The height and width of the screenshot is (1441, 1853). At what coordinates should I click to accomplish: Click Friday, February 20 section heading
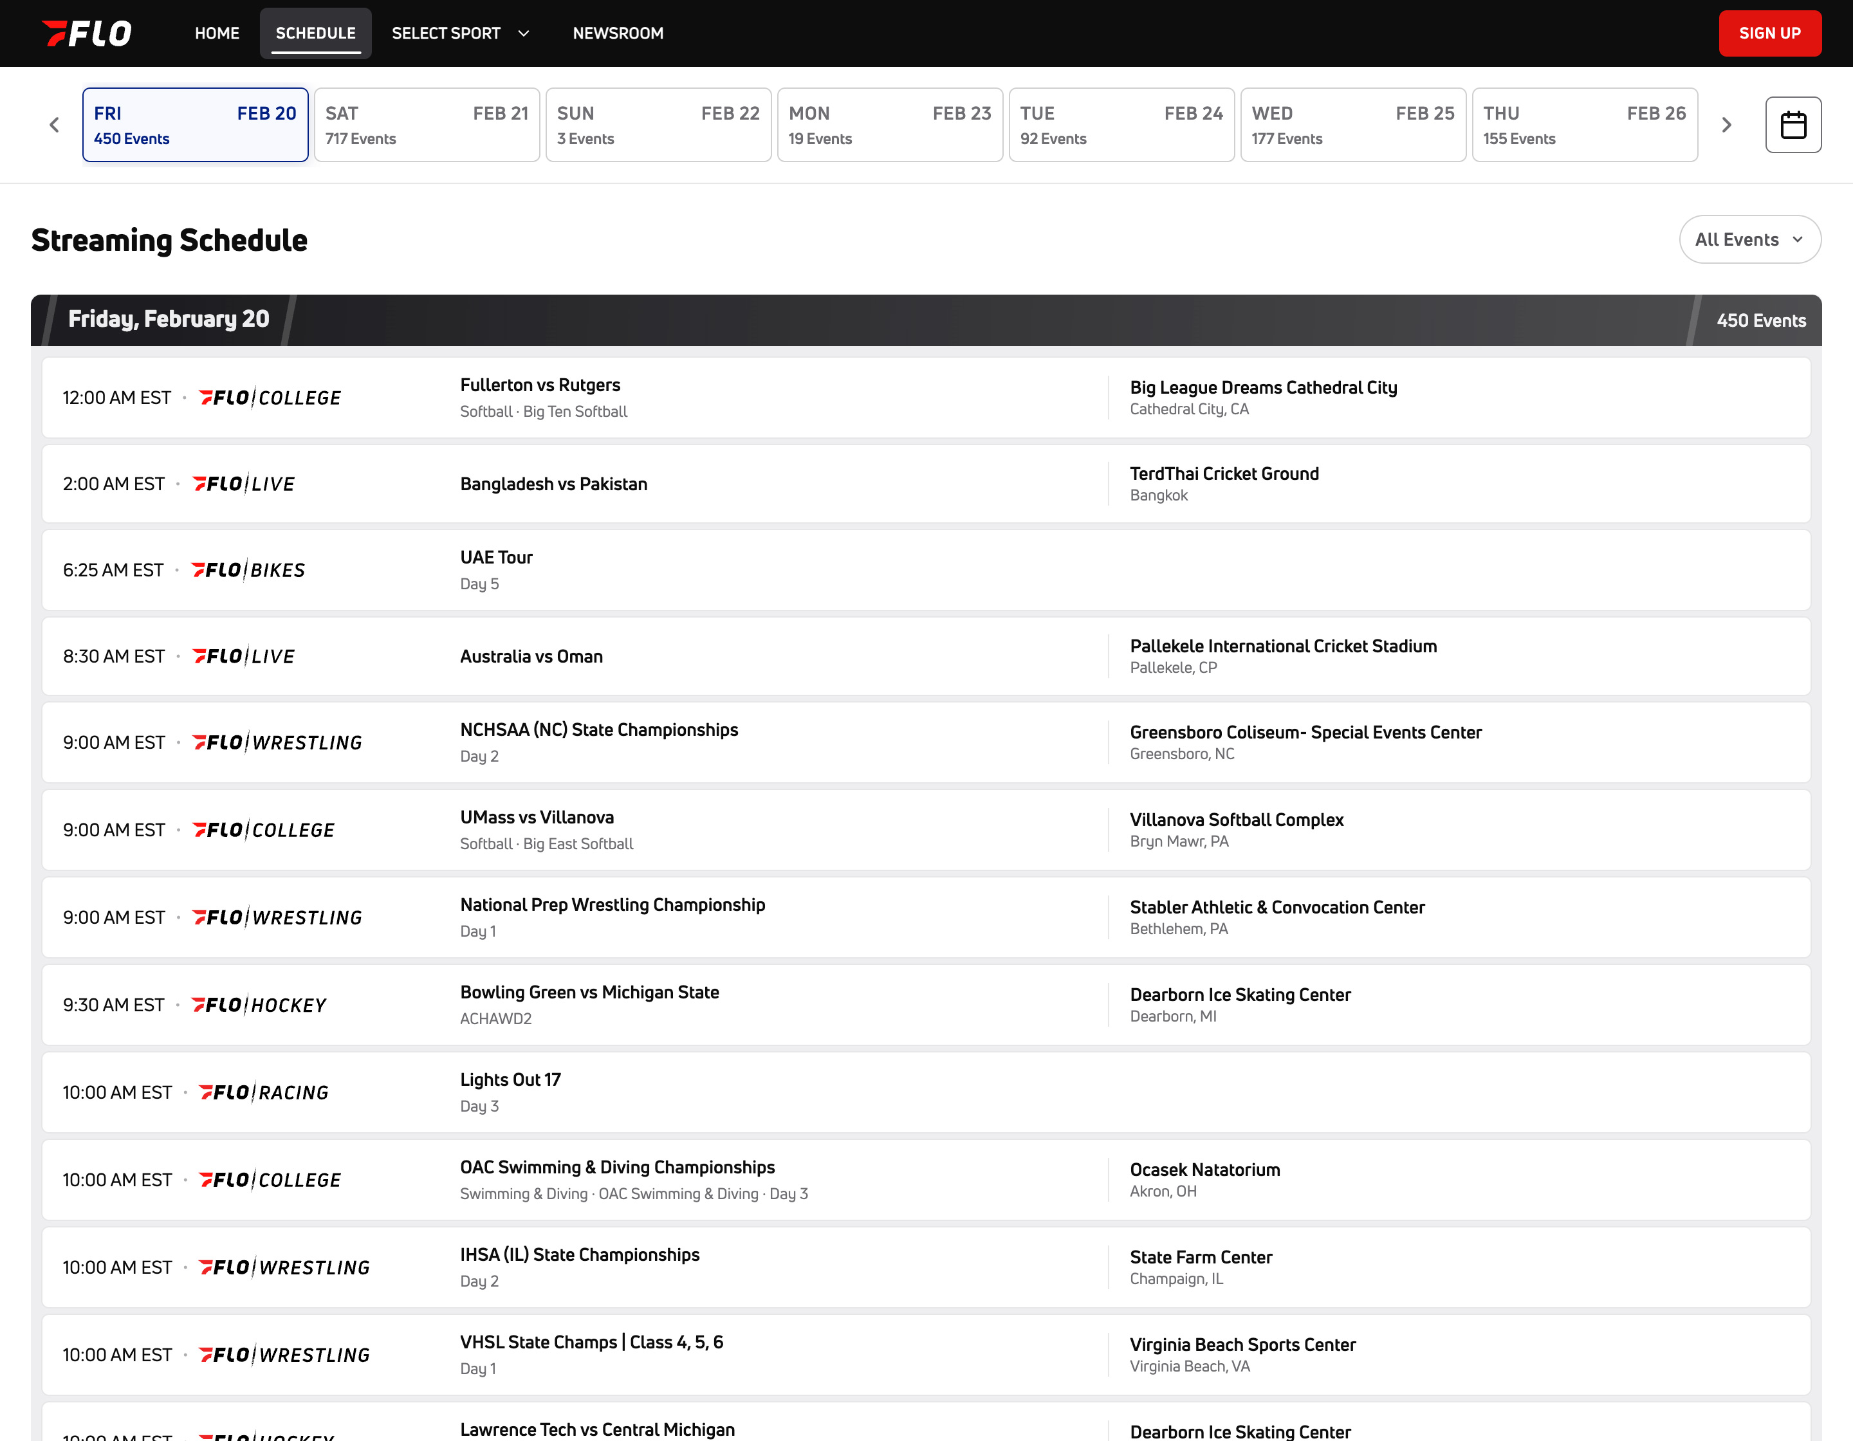point(169,319)
